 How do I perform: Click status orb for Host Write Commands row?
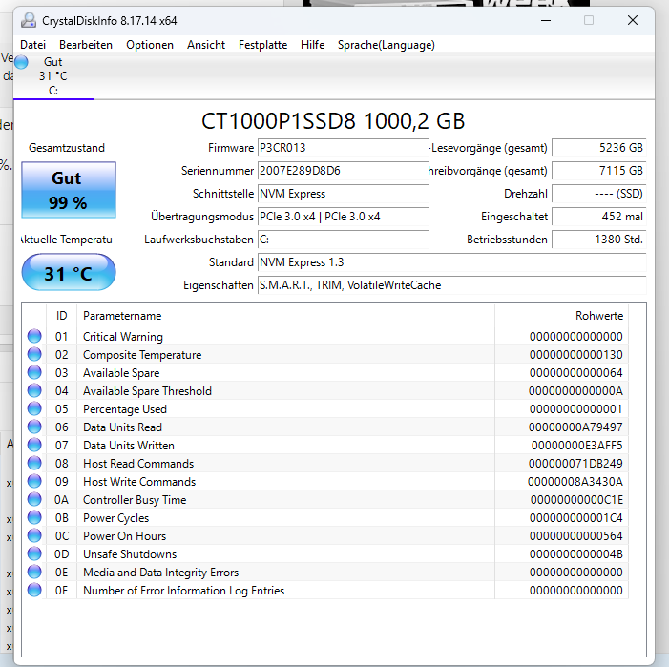click(x=34, y=481)
